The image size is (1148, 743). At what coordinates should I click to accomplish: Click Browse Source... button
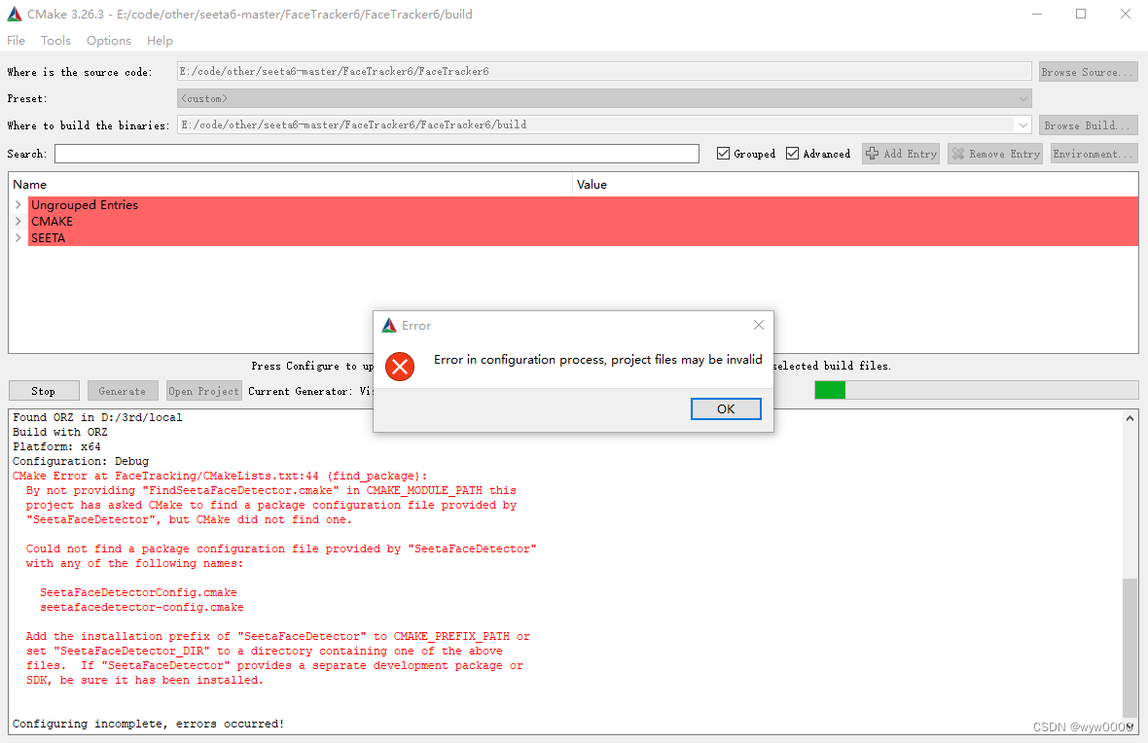point(1089,72)
